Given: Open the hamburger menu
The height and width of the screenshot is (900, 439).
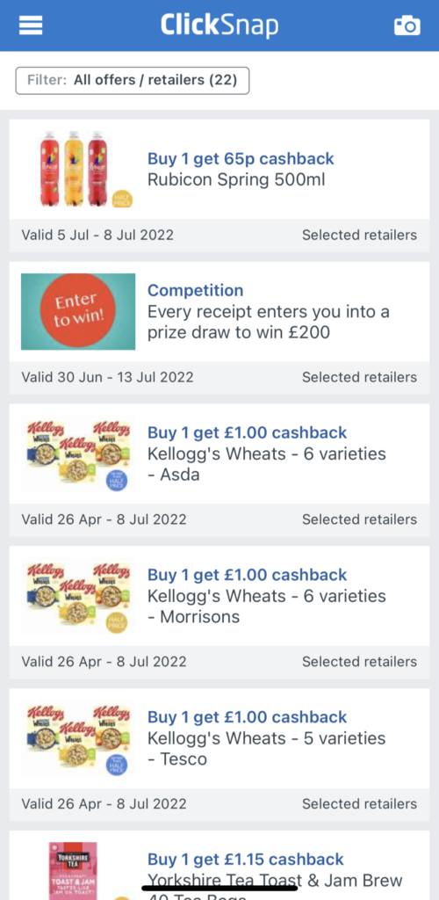Looking at the screenshot, I should [x=31, y=25].
